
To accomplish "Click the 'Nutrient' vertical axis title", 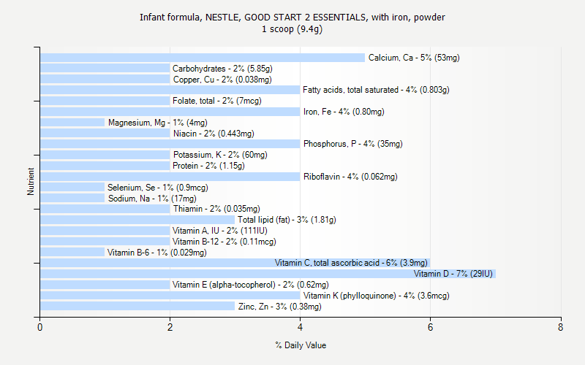I will coord(31,181).
